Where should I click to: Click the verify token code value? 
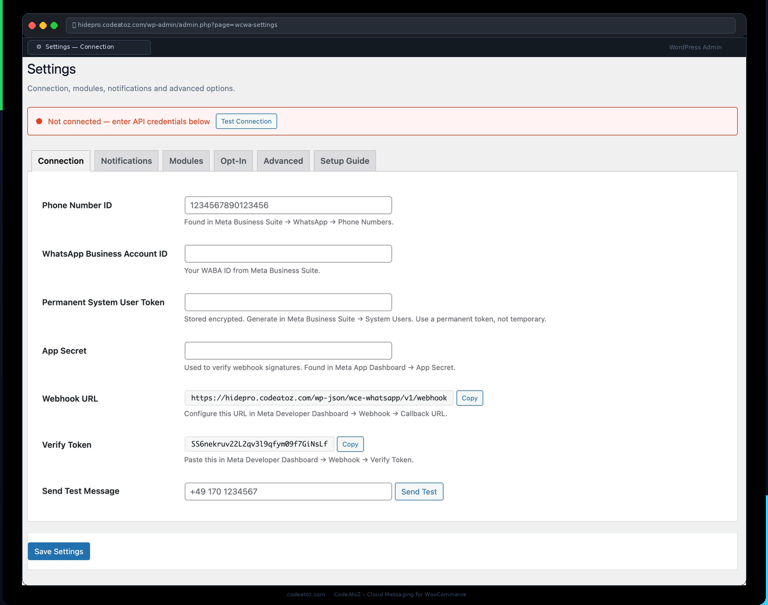click(259, 444)
